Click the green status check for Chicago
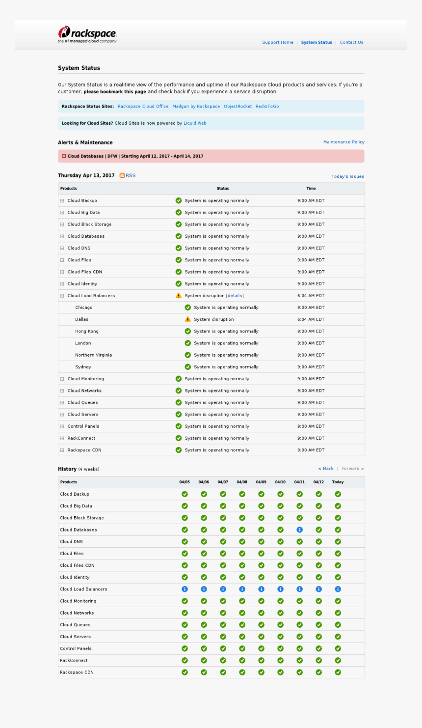This screenshot has width=422, height=728. (188, 307)
